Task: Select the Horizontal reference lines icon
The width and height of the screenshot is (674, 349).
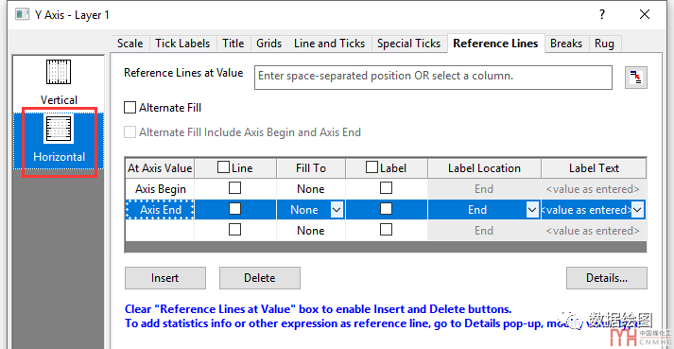Action: (x=59, y=129)
